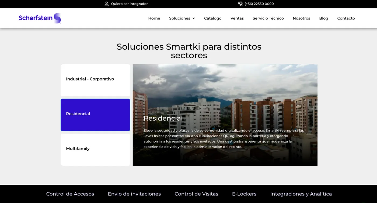Go to the Home menu item
Image resolution: width=377 pixels, height=203 pixels.
click(154, 18)
